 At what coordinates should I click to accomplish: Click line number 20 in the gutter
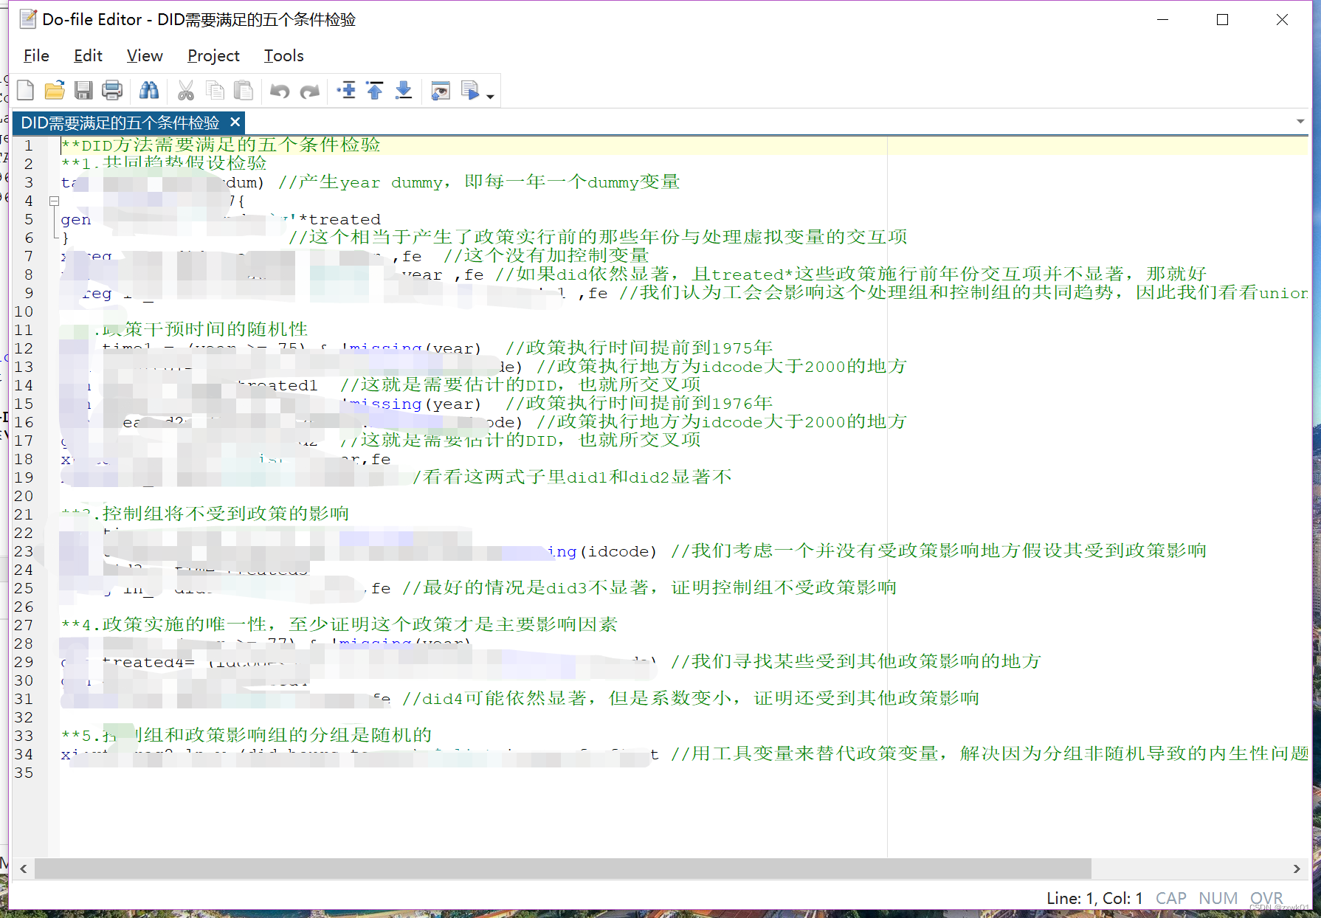coord(24,496)
